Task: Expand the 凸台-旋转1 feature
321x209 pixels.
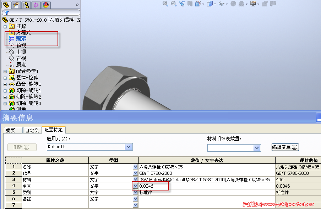Action: (x=5, y=84)
